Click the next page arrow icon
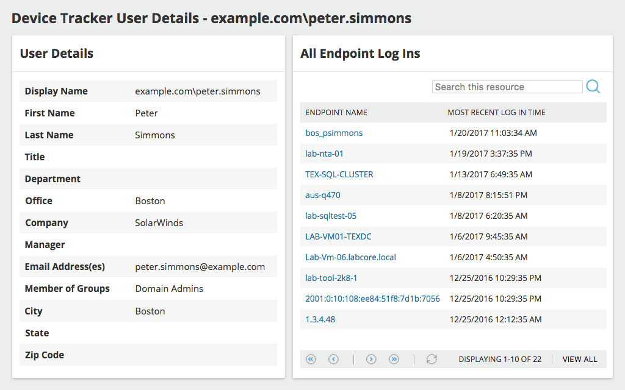The image size is (625, 390). pos(371,359)
